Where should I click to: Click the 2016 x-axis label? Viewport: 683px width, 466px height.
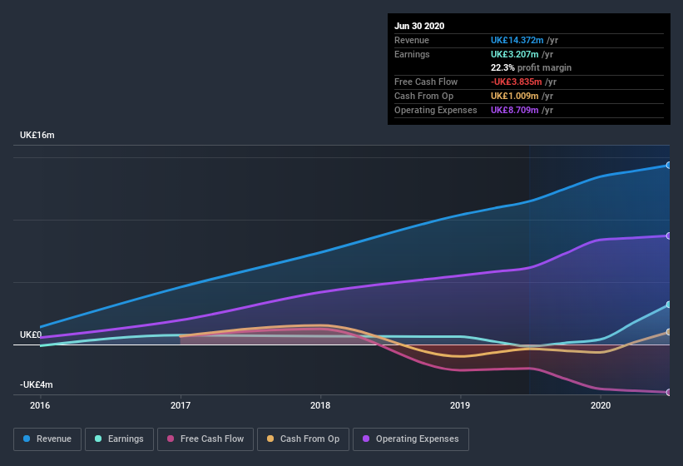[40, 405]
